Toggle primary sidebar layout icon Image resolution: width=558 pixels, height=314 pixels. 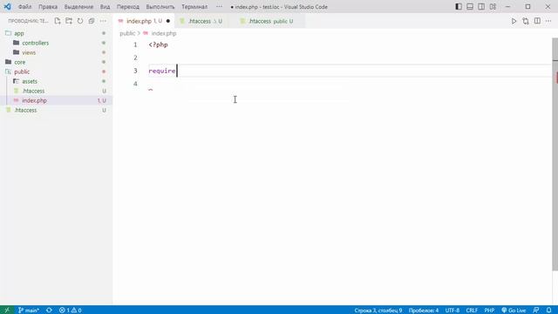tap(459, 6)
